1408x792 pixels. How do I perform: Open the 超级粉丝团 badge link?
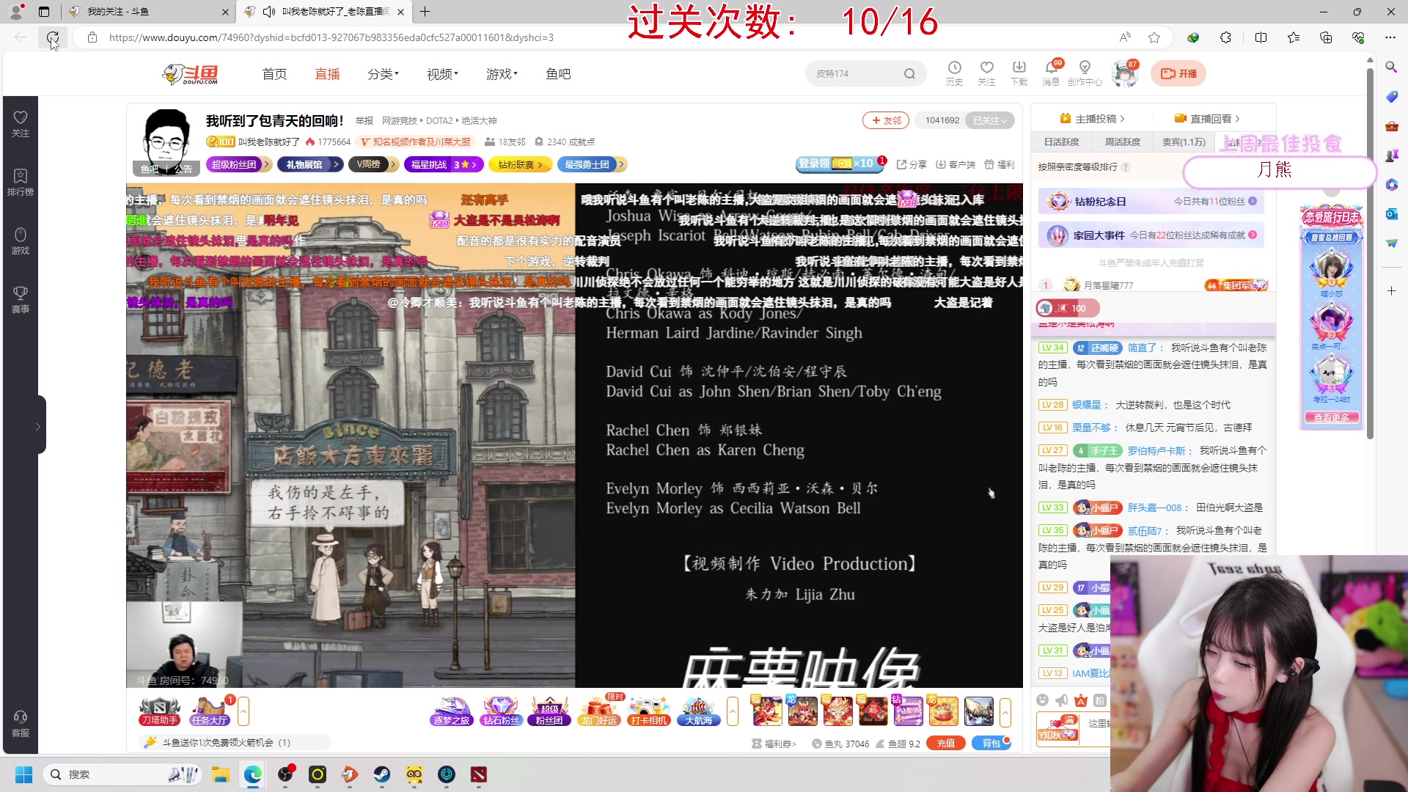[x=238, y=164]
